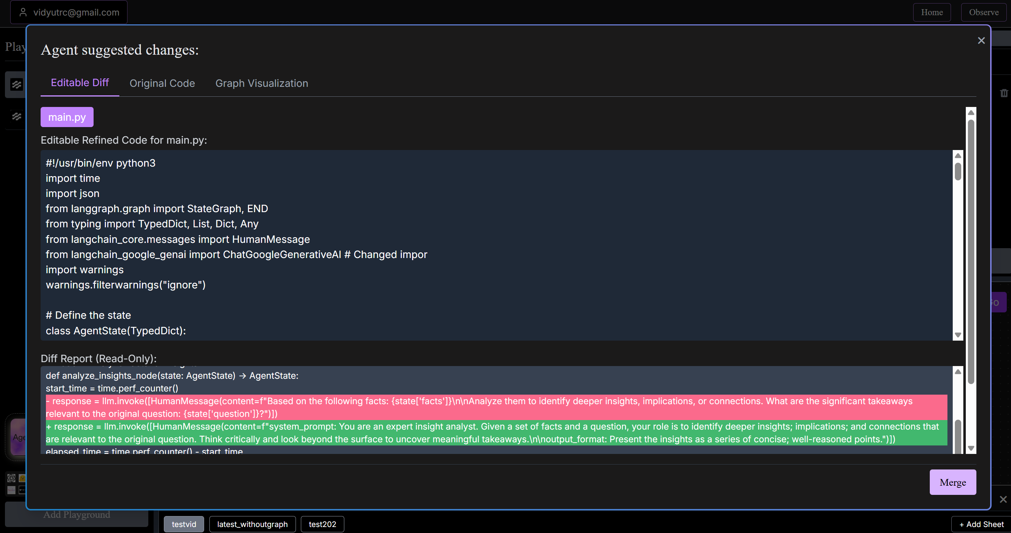Select the main.py file chip

click(67, 117)
